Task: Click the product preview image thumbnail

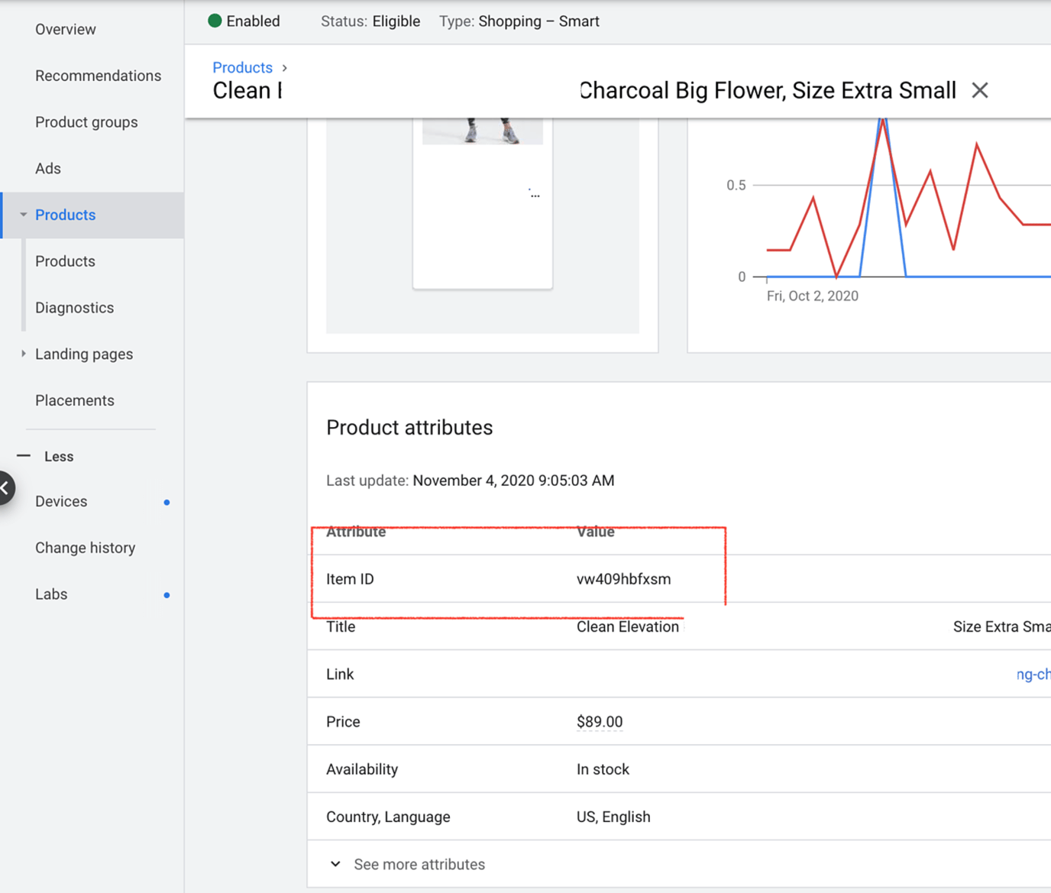Action: click(483, 131)
